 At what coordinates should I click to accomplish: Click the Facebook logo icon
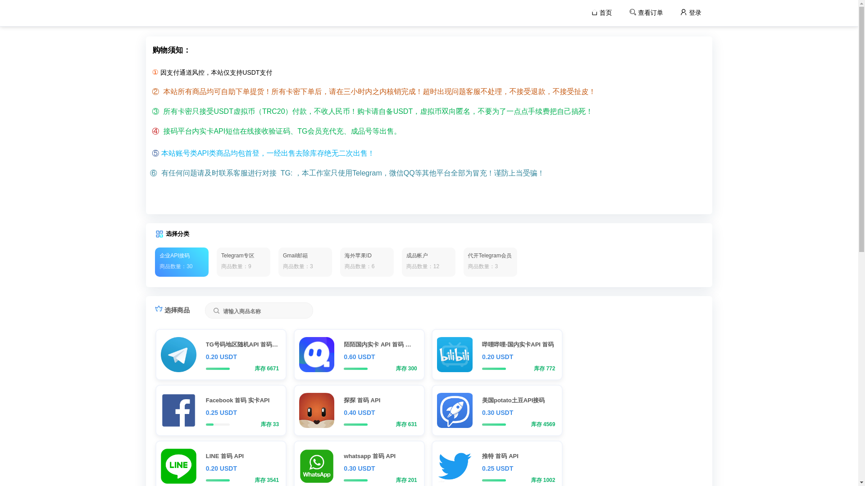point(178,410)
